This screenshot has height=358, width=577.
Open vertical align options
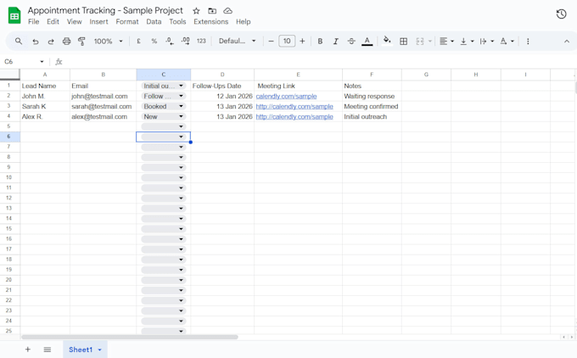[x=467, y=42]
